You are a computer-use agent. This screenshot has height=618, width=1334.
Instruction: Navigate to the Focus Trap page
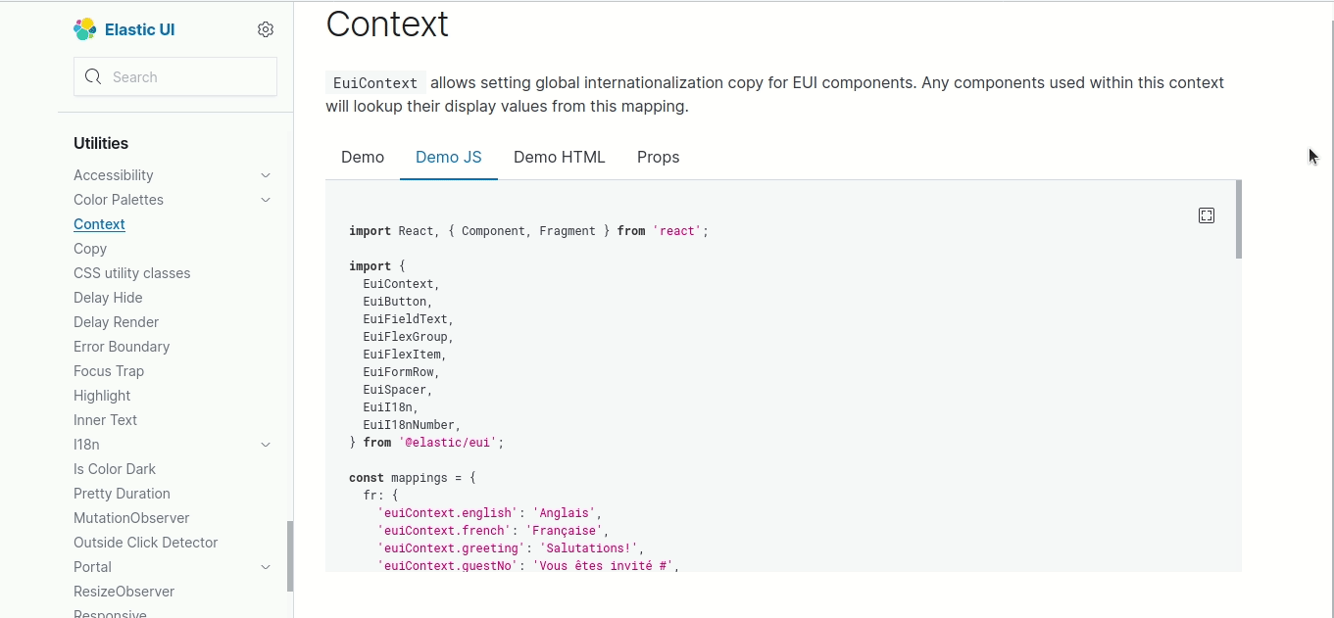(108, 371)
